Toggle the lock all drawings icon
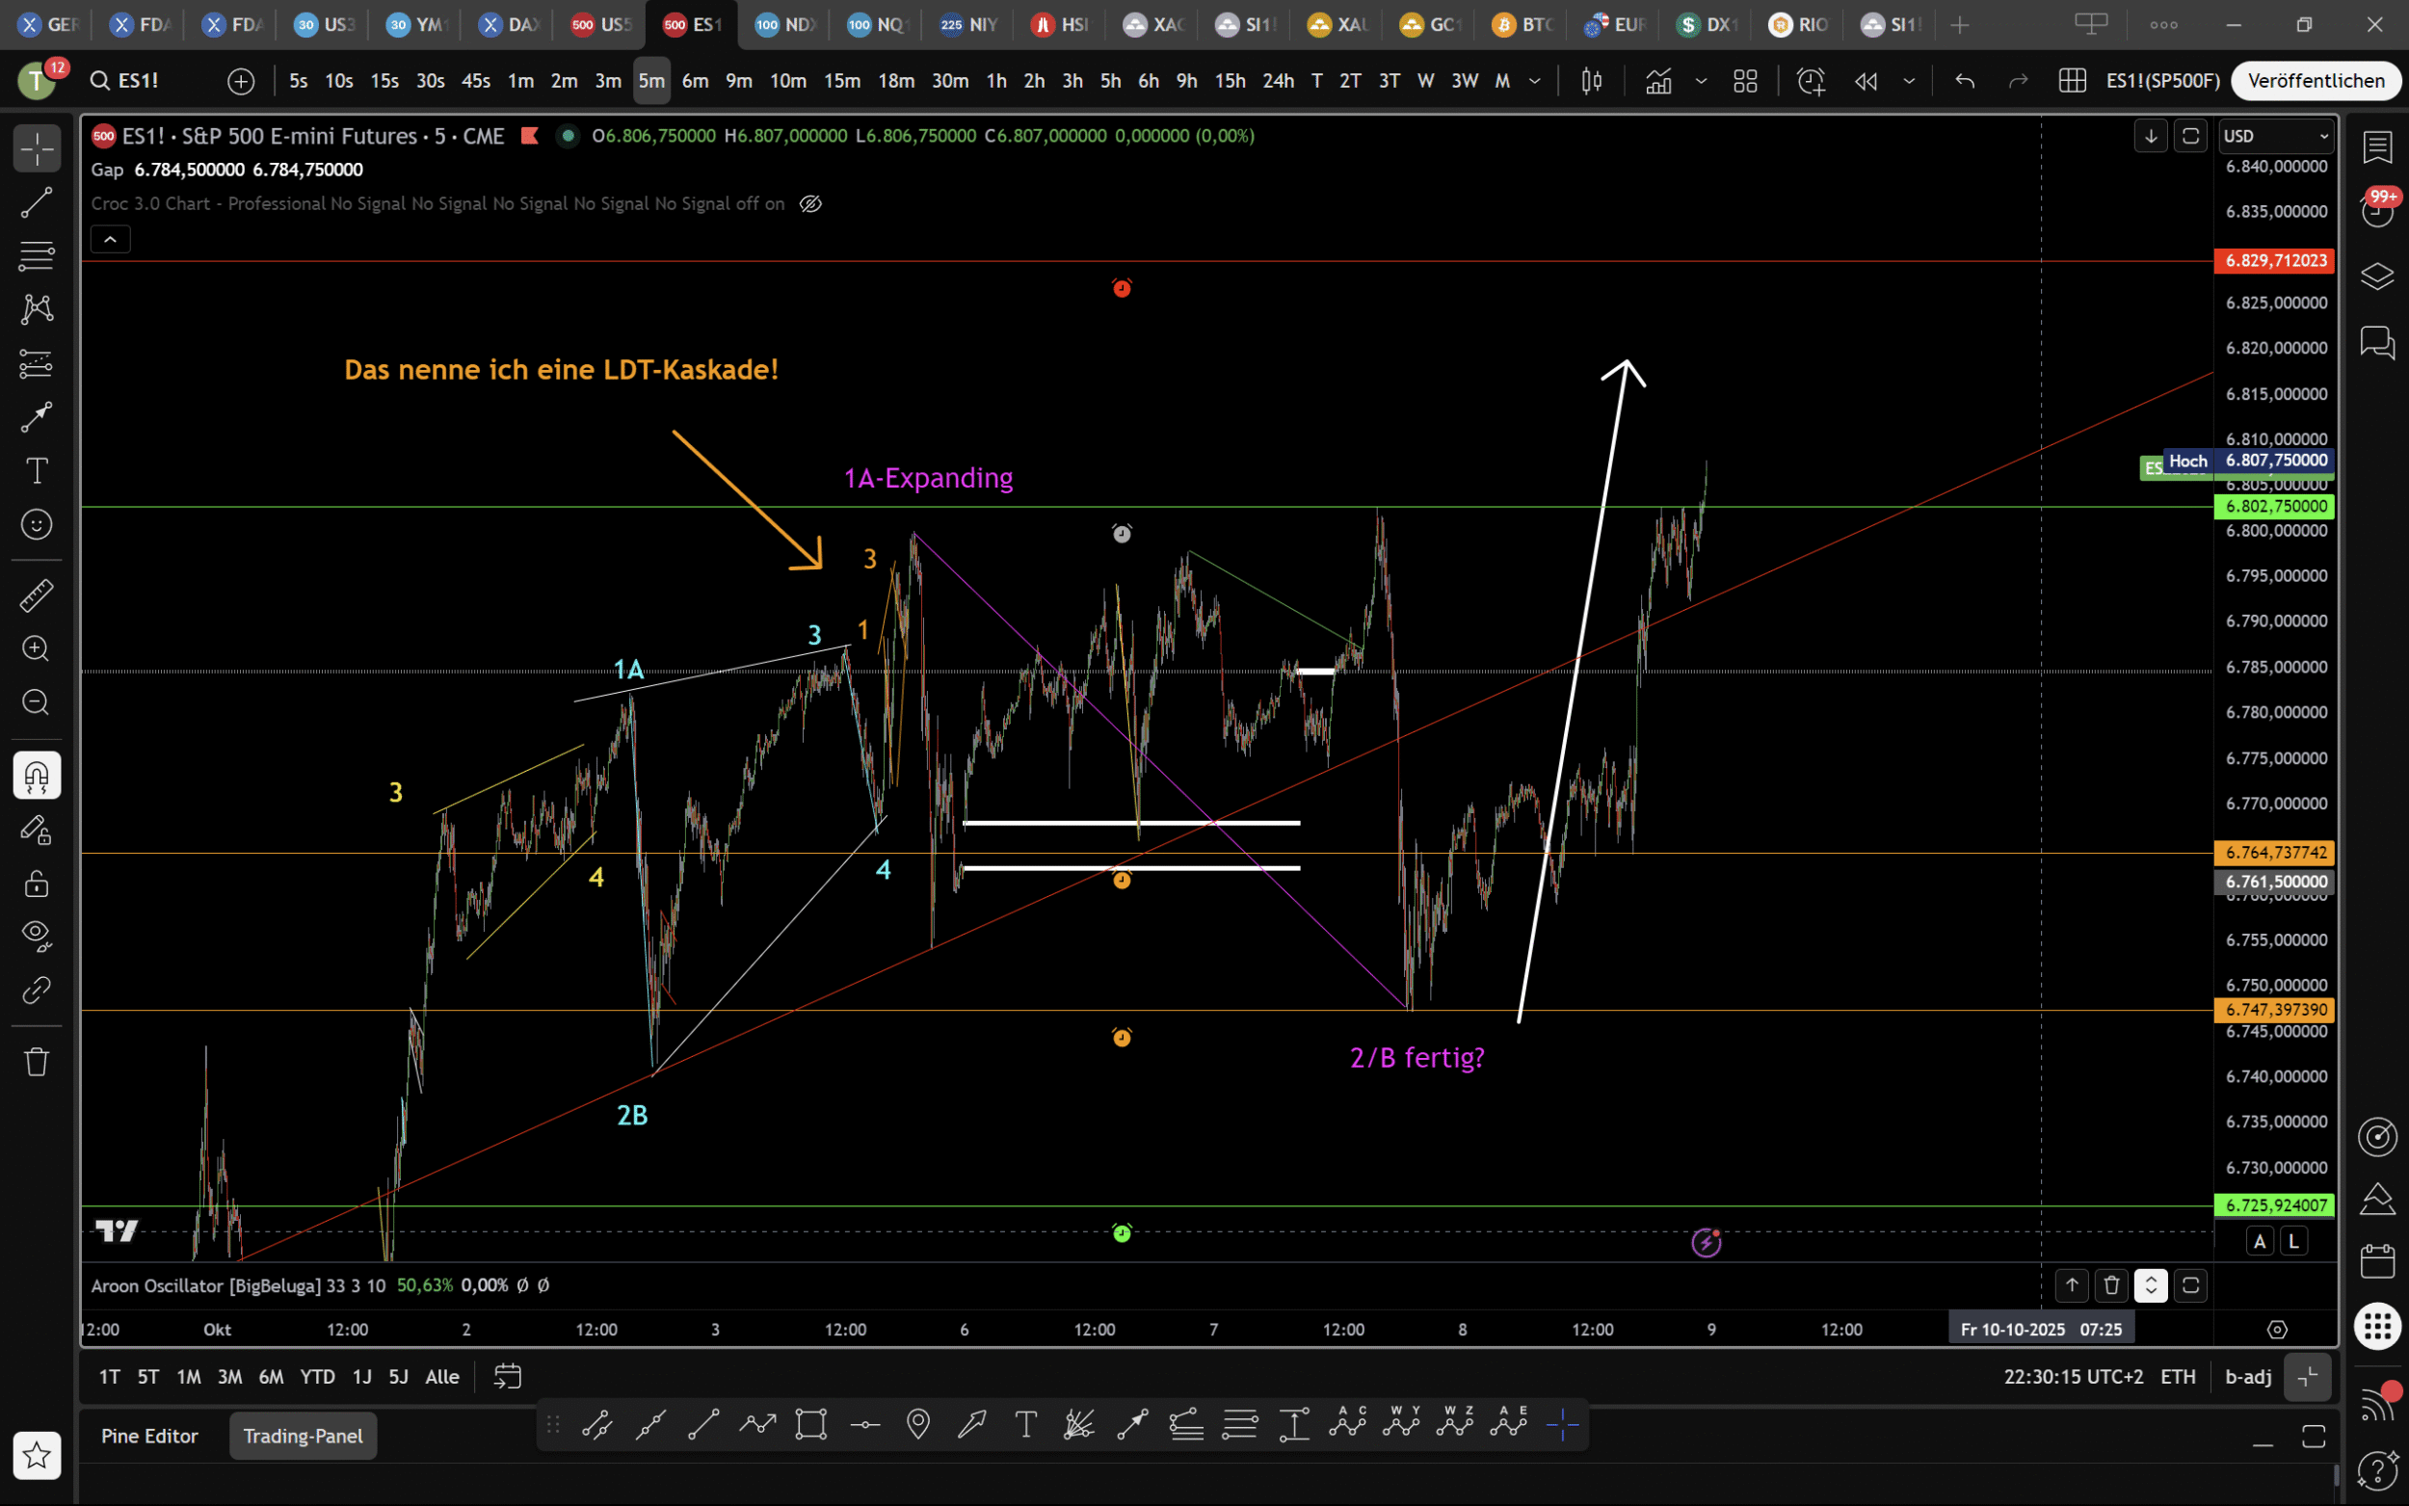The image size is (2409, 1506). point(37,884)
